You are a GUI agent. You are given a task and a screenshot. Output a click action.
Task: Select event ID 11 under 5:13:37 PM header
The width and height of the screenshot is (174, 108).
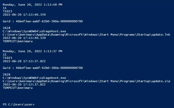pyautogui.click(x=4, y=55)
